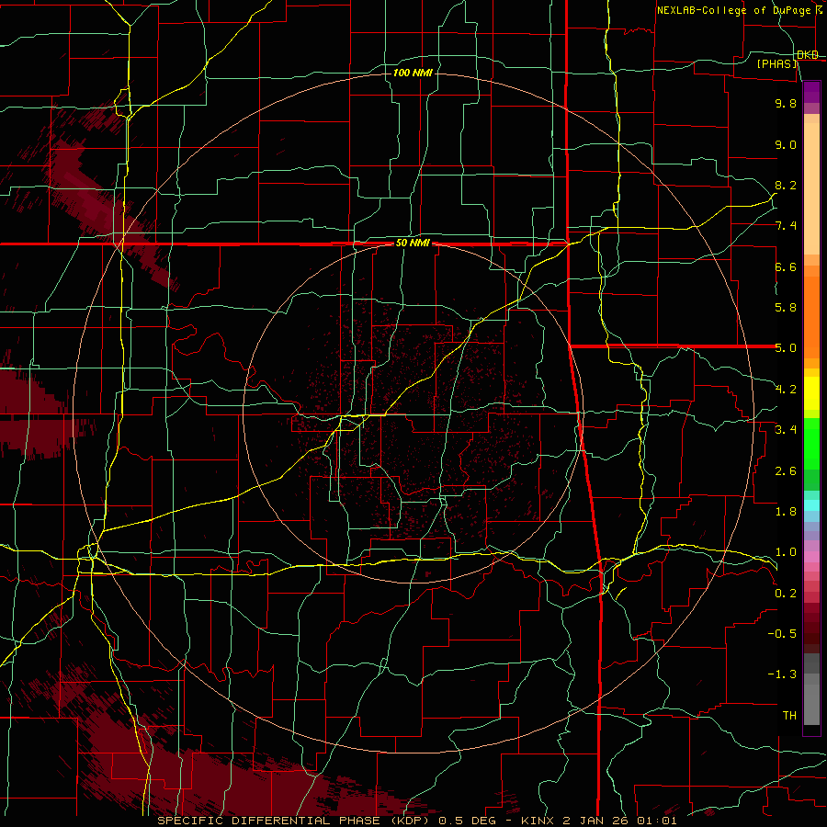Click the 100 NMI range ring label
Viewport: 827px width, 827px height.
413,73
